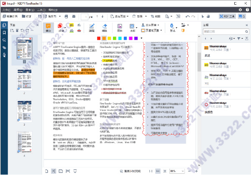
Task: Toggle the Pages thumbnails sidebar icon
Action: [4, 25]
